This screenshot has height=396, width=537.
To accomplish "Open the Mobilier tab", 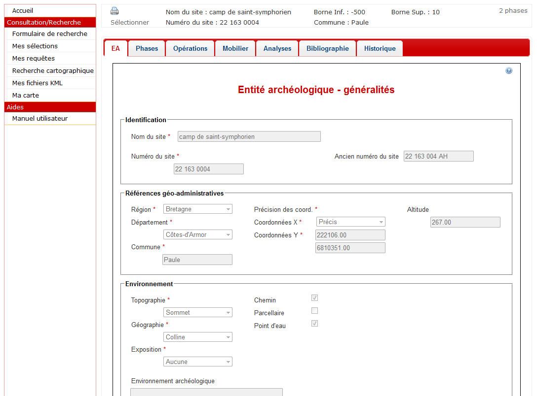I will tap(235, 49).
